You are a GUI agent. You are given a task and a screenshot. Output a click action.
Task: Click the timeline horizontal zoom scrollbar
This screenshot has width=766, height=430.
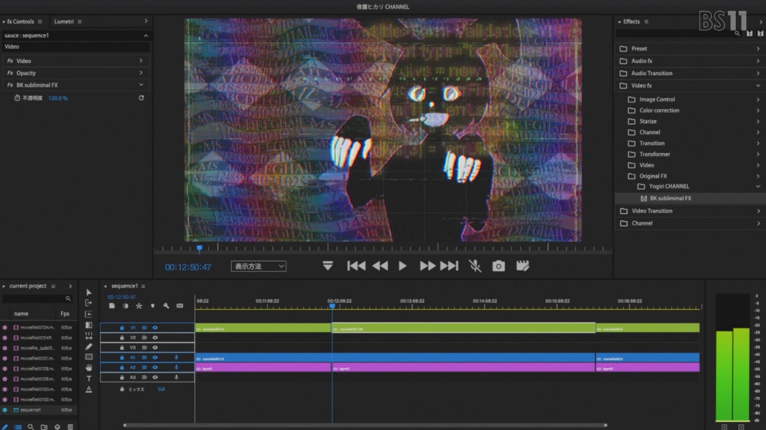(365, 425)
